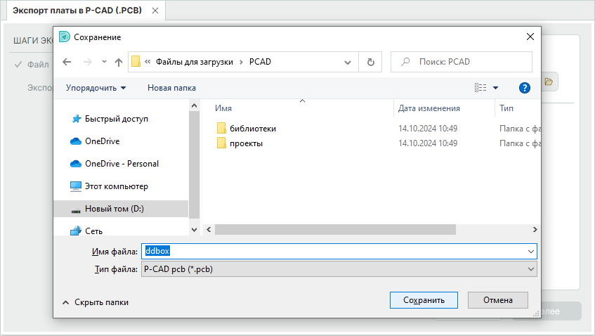Image resolution: width=595 pixels, height=336 pixels.
Task: Expand the Тип файла combo box
Action: click(340, 269)
